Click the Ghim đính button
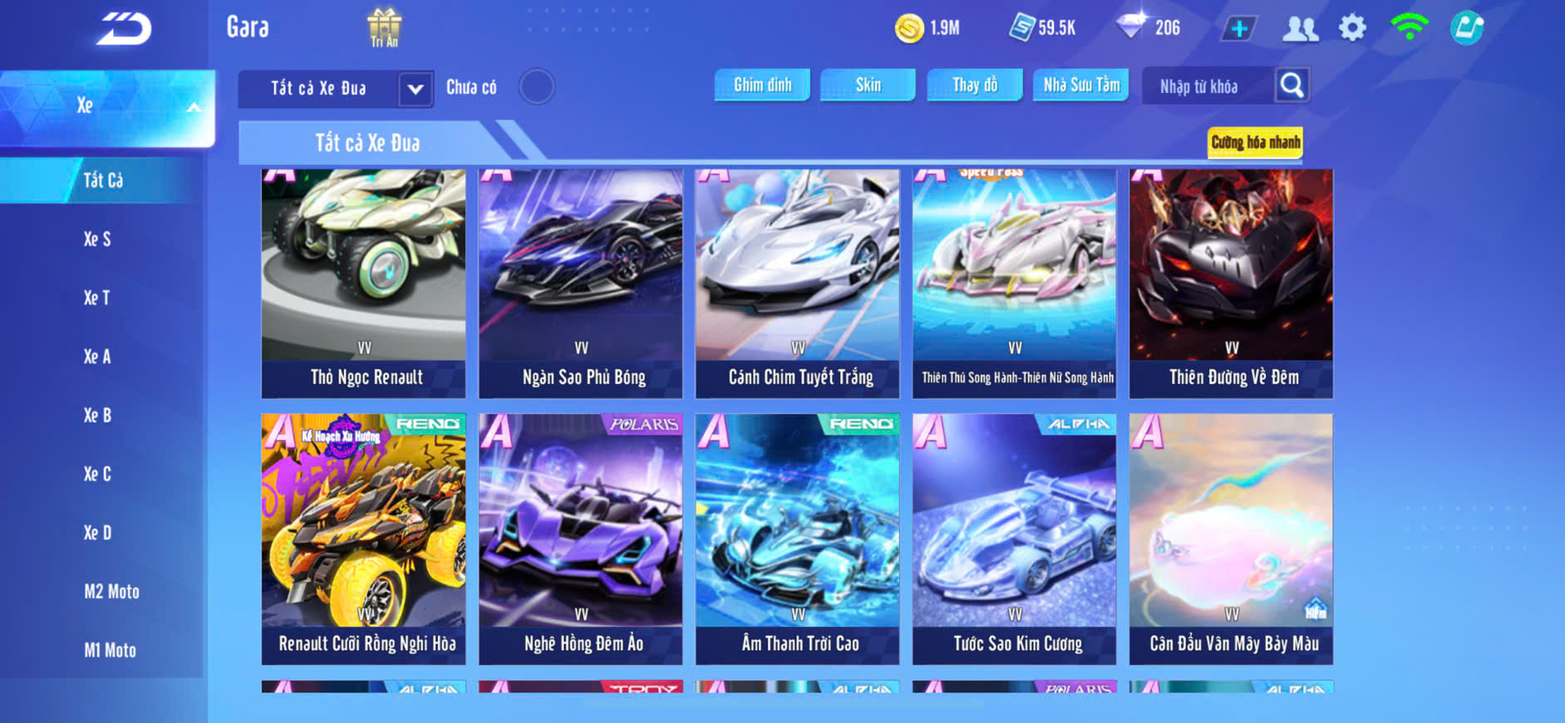The image size is (1565, 723). pos(762,85)
